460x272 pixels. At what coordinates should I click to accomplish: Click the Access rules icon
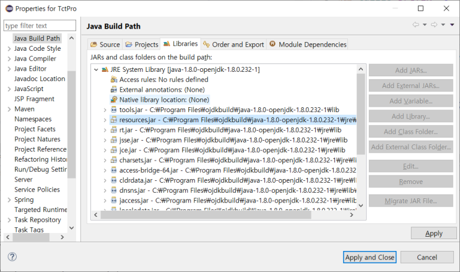pyautogui.click(x=114, y=79)
